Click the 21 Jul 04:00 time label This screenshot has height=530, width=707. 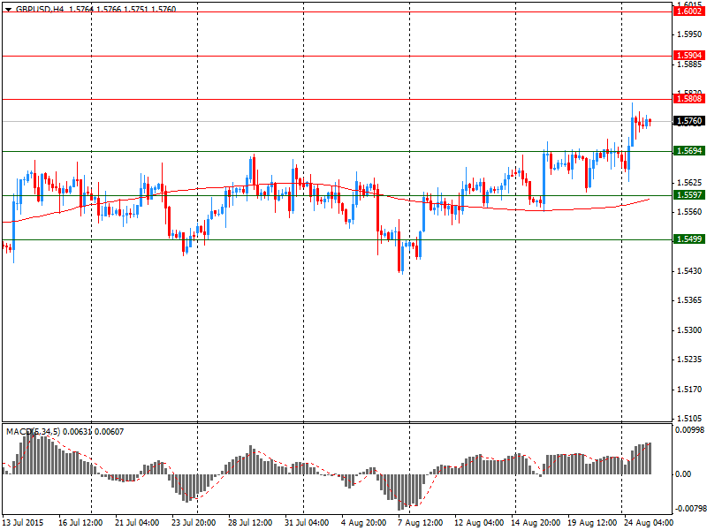[x=137, y=523]
